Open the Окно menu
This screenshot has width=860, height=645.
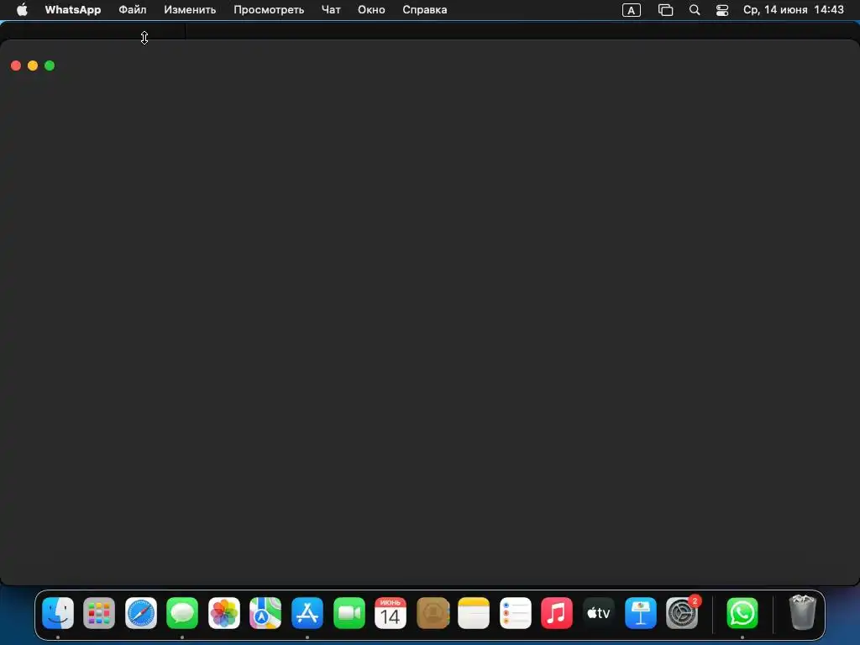click(371, 10)
